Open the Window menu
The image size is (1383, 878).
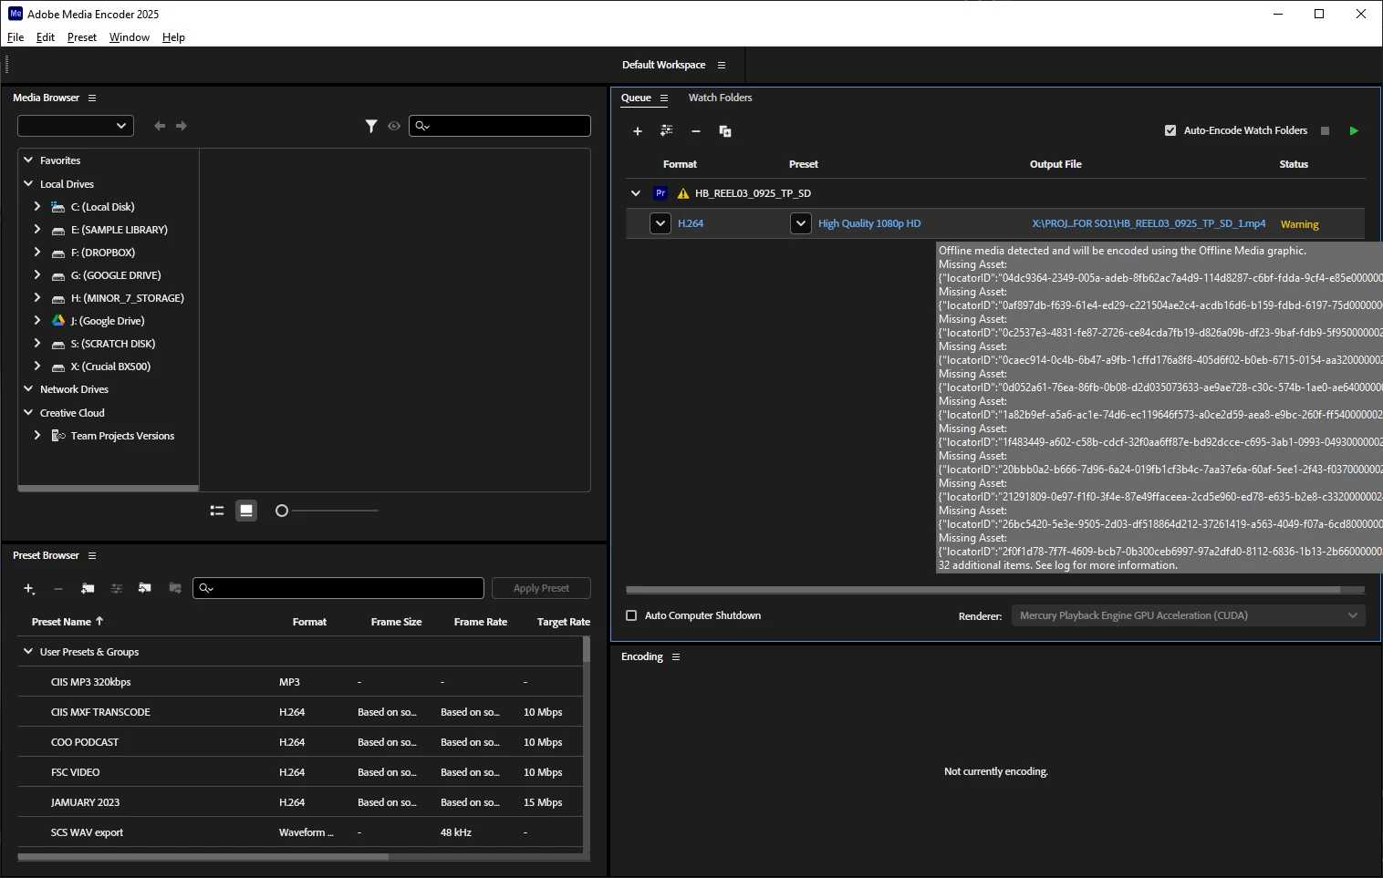pyautogui.click(x=130, y=37)
